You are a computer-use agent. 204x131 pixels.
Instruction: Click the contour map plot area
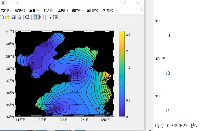[x=65, y=74]
